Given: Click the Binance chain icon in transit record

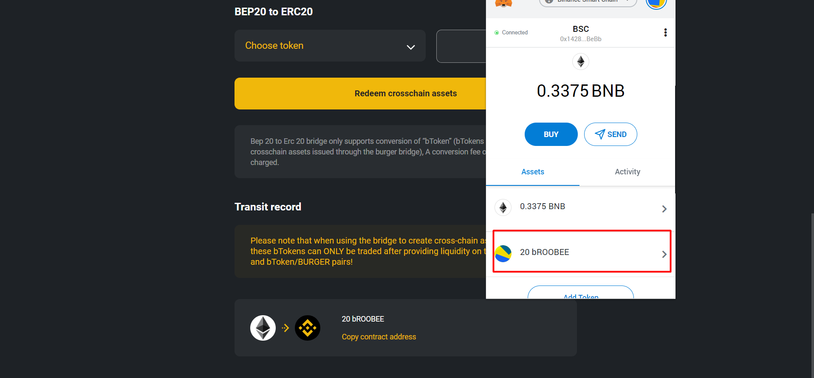Looking at the screenshot, I should (308, 328).
